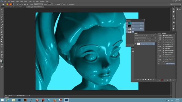Create new action set folder icon

coord(167,80)
